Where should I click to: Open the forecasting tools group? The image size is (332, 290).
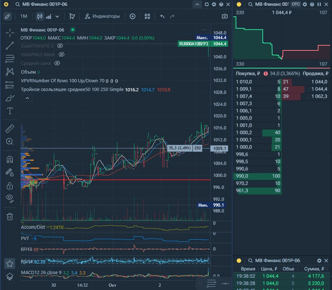click(10, 85)
